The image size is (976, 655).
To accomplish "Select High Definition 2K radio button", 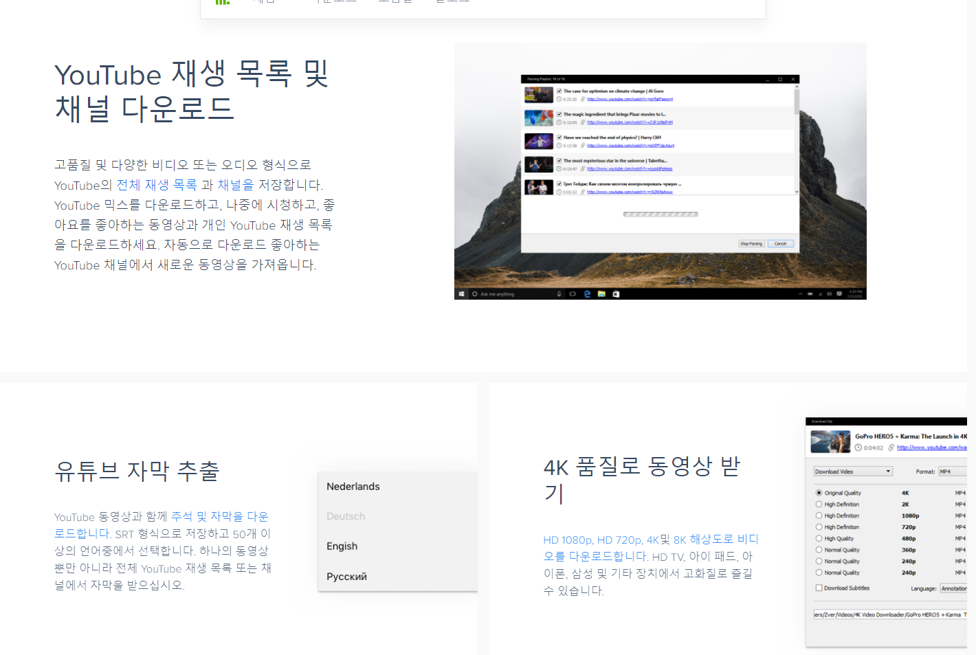I will click(x=819, y=504).
